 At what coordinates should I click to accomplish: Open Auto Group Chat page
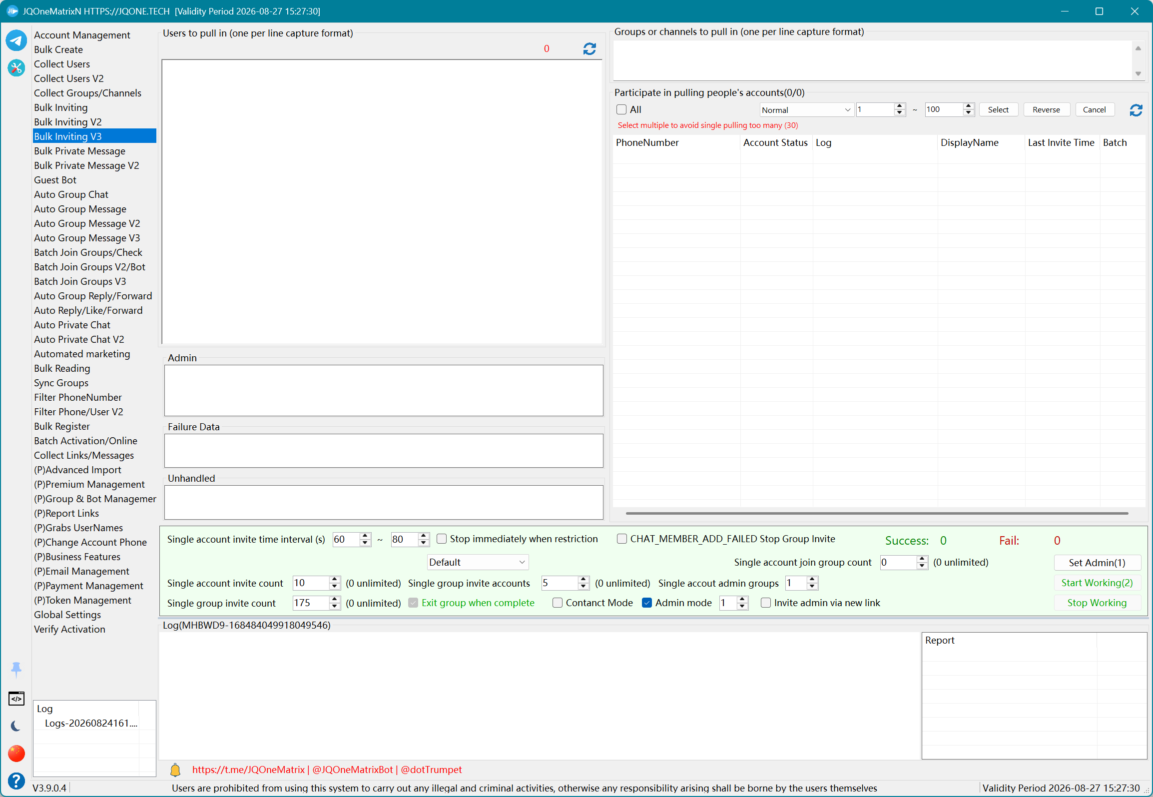click(x=71, y=194)
